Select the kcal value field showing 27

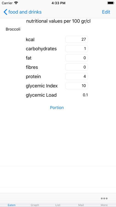[x=77, y=39]
